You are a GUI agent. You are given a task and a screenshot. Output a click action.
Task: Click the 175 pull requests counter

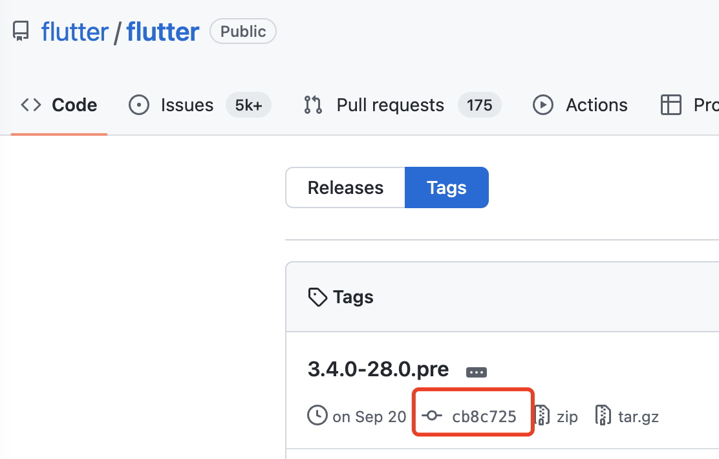pyautogui.click(x=479, y=105)
